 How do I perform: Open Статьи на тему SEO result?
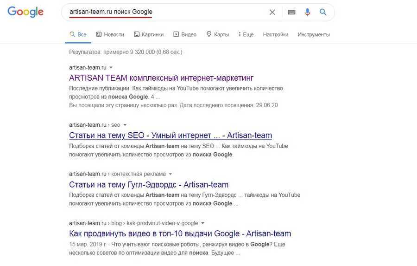(171, 135)
